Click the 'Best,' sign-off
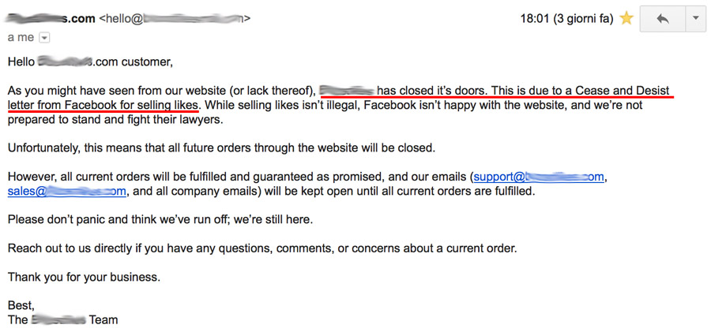Image resolution: width=711 pixels, height=332 pixels. (21, 305)
